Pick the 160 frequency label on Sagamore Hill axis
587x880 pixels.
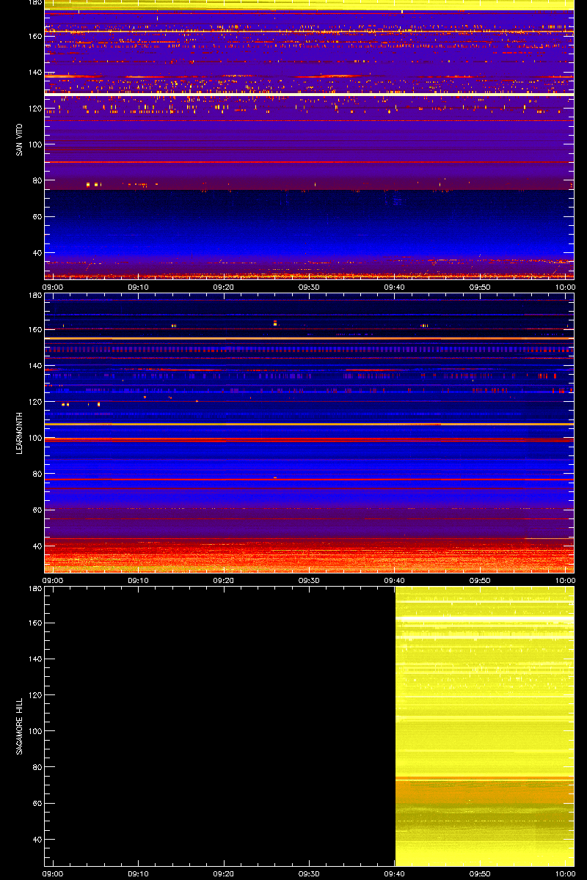tap(34, 623)
